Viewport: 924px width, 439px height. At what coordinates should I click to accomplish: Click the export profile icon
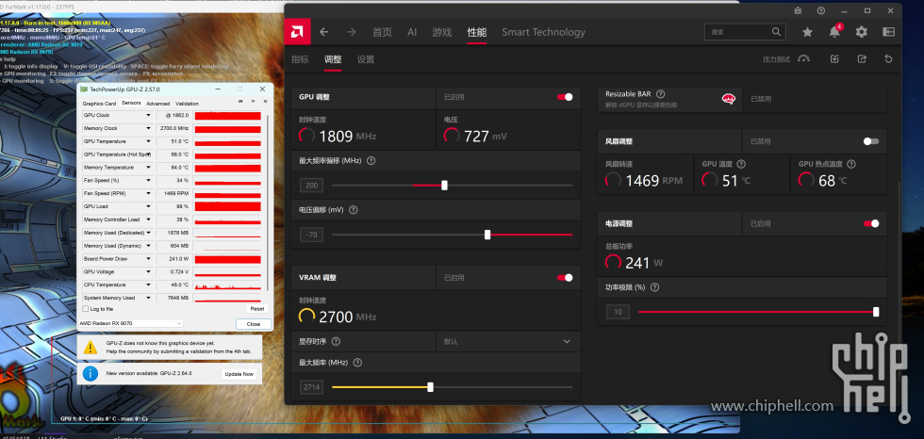862,58
